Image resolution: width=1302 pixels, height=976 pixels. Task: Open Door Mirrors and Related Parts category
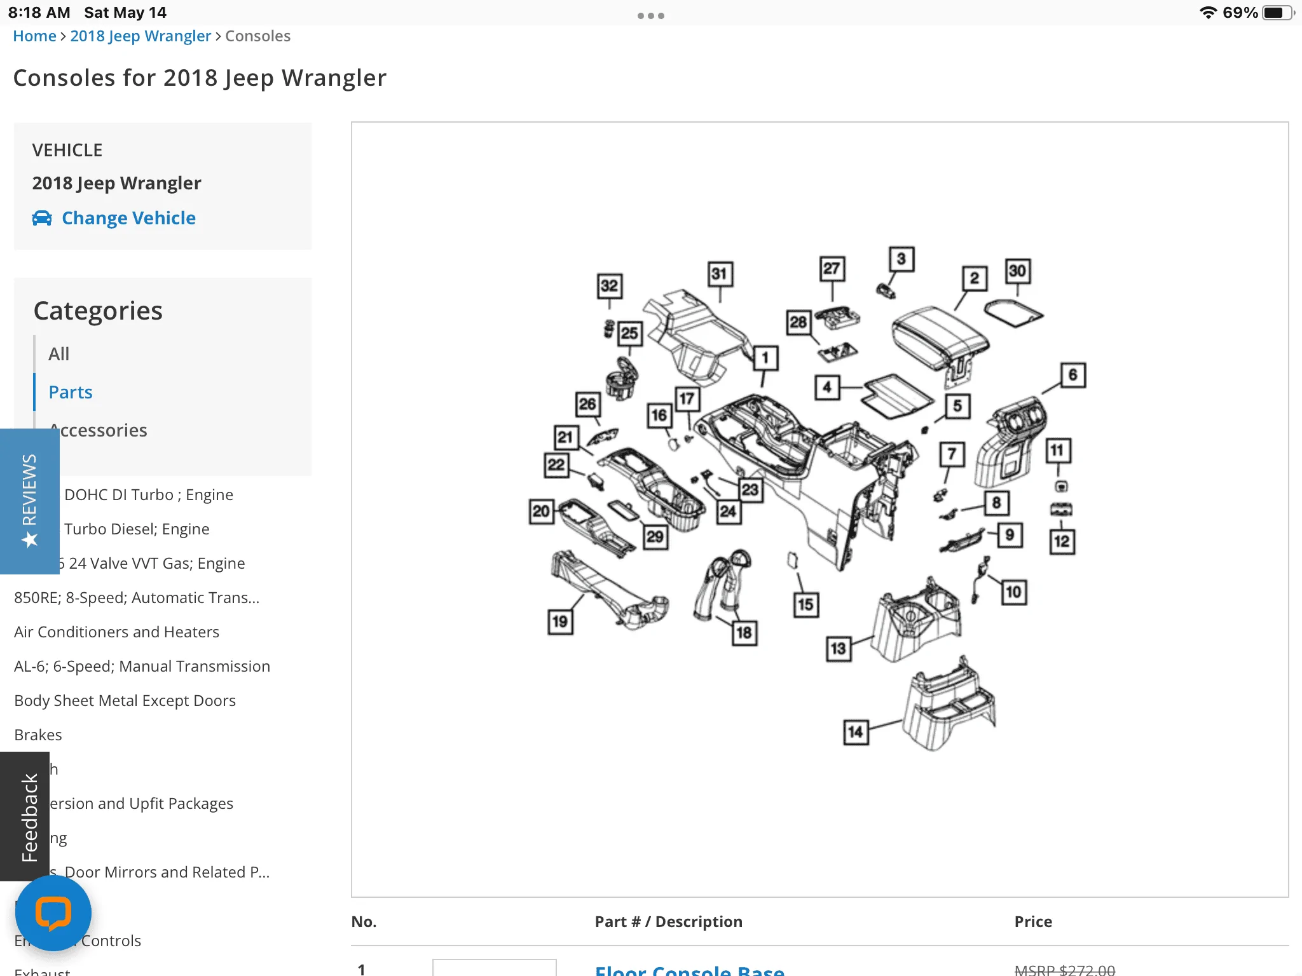[160, 872]
